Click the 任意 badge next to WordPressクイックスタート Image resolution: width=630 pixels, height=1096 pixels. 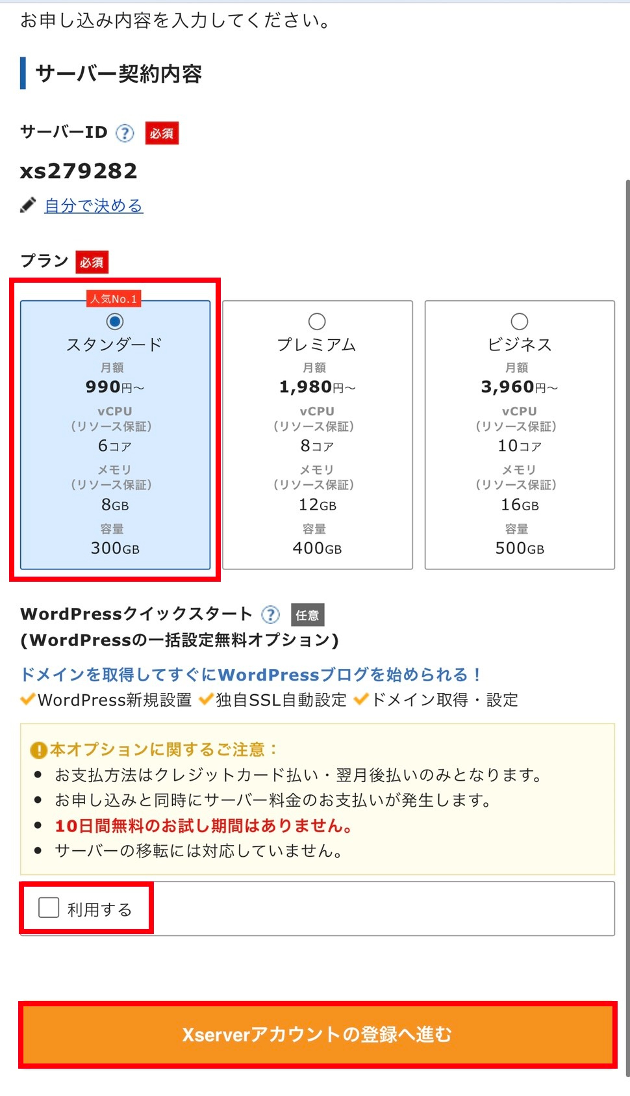(x=307, y=615)
